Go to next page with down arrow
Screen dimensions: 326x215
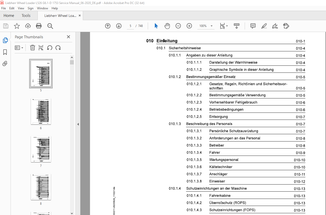point(119,26)
